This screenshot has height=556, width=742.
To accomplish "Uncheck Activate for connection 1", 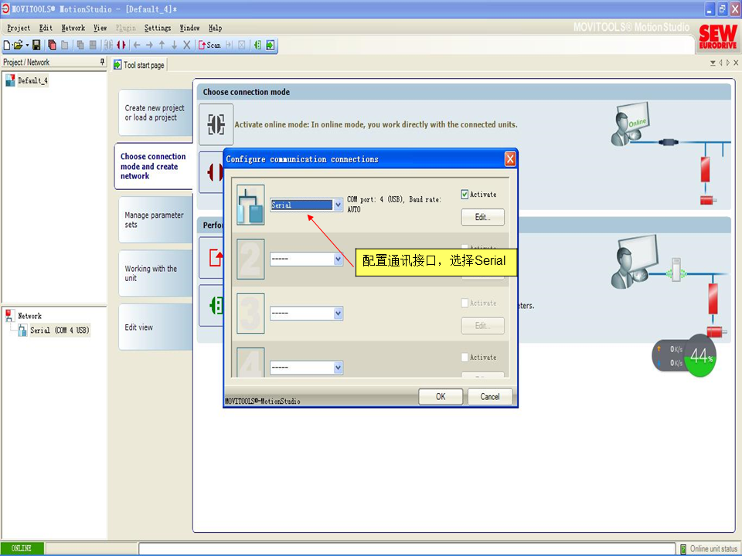I will tap(465, 195).
